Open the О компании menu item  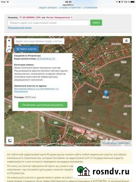tap(90, 8)
